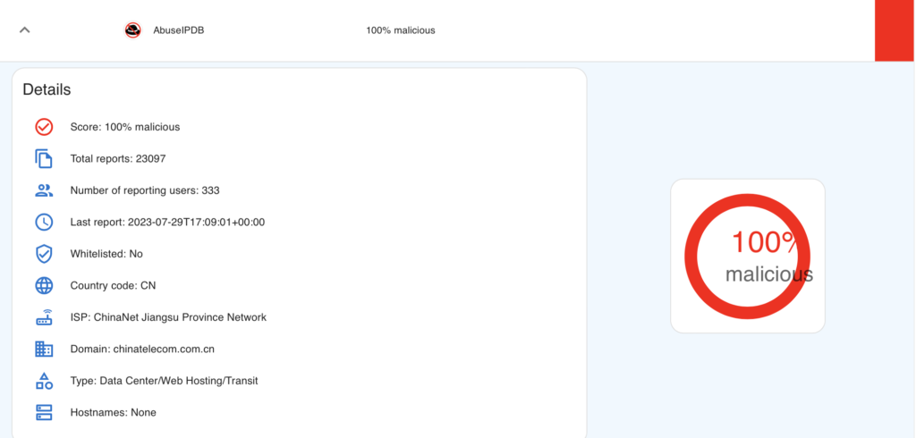
Task: Collapse the AbuseIPDB row chevron
Action: pos(25,29)
